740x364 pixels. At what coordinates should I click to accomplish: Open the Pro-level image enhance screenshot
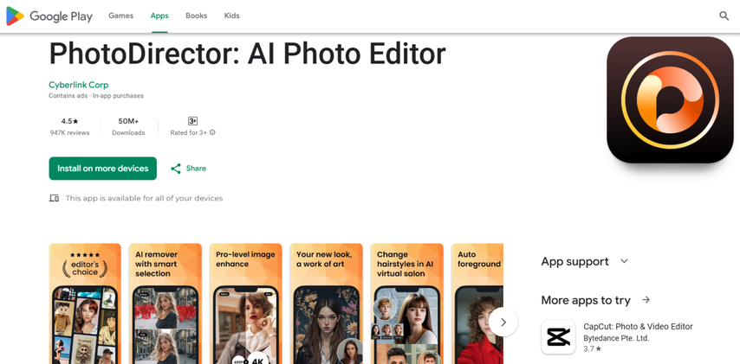[x=246, y=303]
